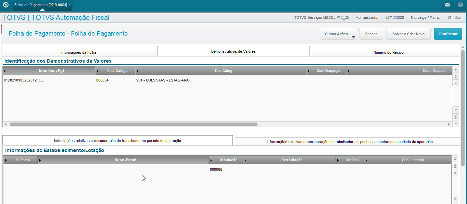Select the Demonstrativos de Valores tab
Image resolution: width=467 pixels, height=204 pixels.
233,51
